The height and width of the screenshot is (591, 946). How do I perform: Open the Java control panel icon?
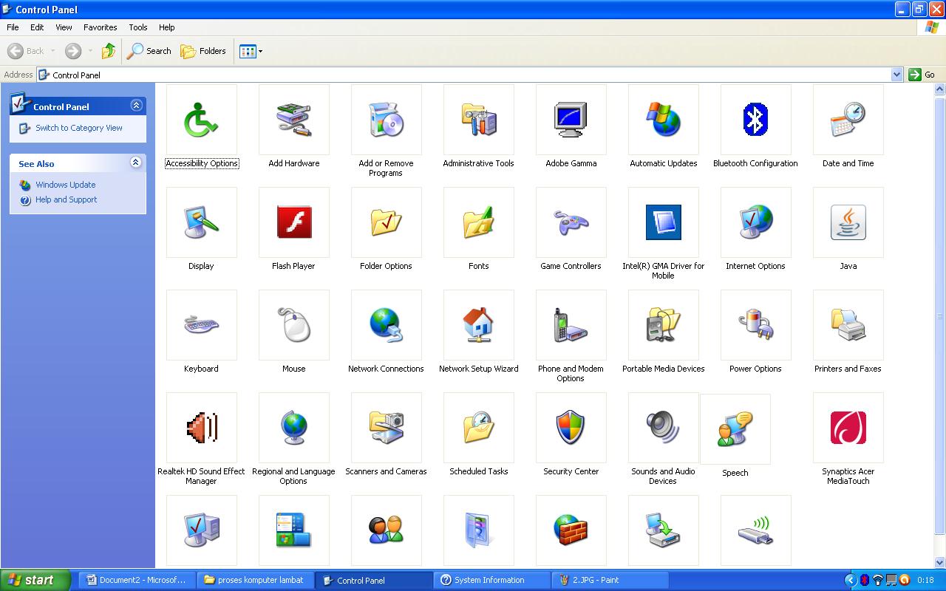tap(848, 222)
